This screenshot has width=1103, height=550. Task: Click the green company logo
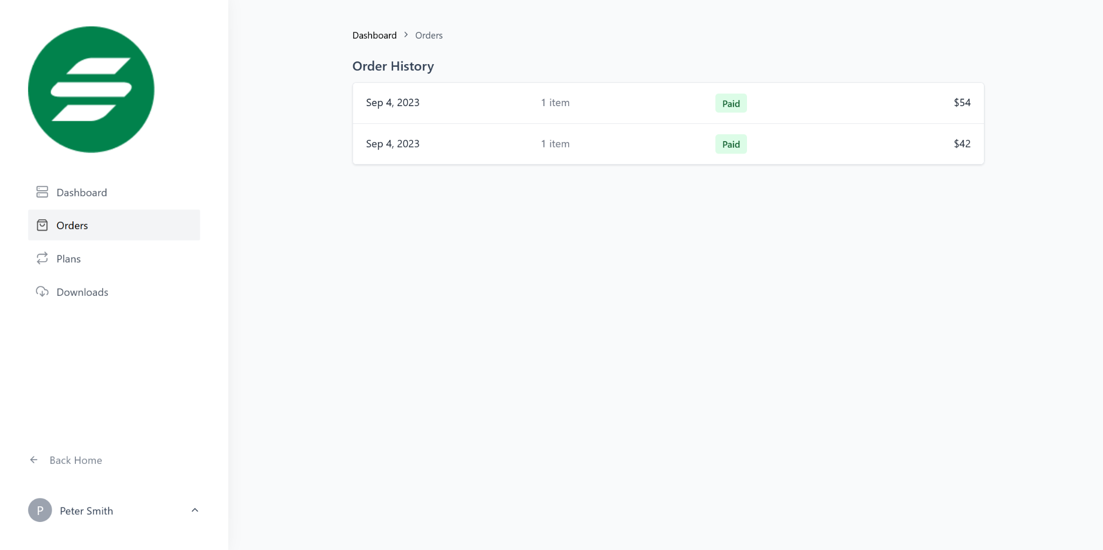(x=90, y=89)
